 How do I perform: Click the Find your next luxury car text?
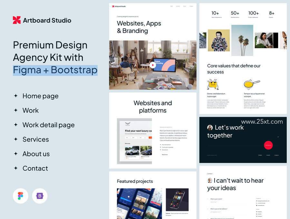pos(138,131)
